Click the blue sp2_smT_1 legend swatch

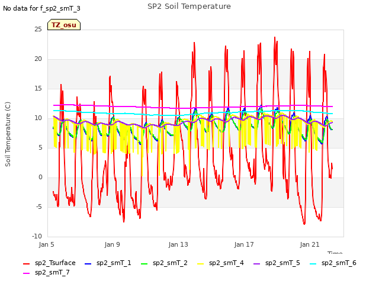point(88,264)
